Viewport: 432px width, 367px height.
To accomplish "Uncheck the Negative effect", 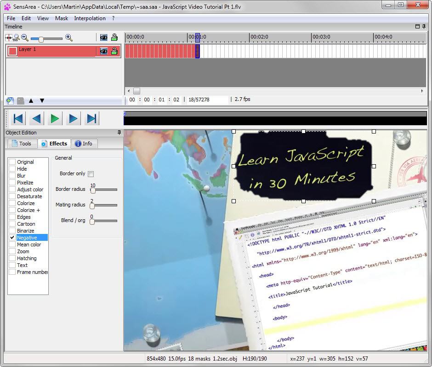I will click(x=12, y=238).
